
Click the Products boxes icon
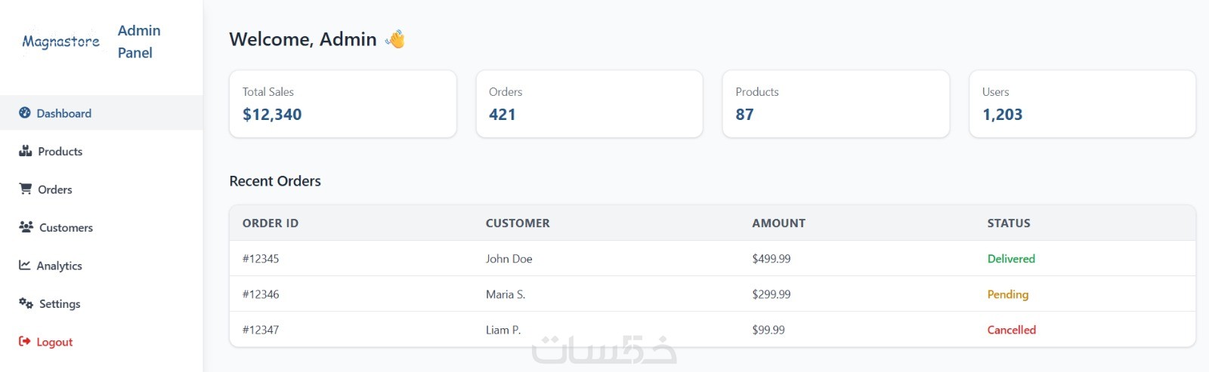pyautogui.click(x=26, y=151)
